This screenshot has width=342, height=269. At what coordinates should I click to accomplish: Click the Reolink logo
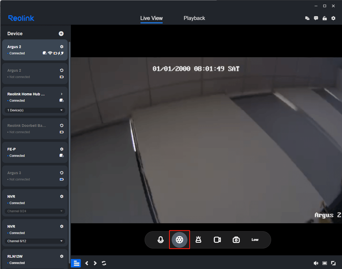coord(21,18)
